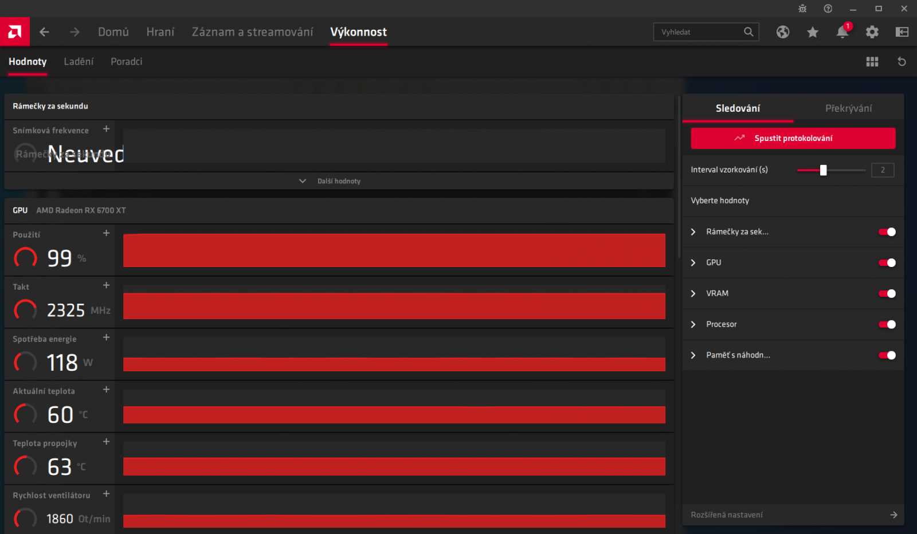Open the web browser globe icon
The width and height of the screenshot is (917, 534).
[783, 32]
